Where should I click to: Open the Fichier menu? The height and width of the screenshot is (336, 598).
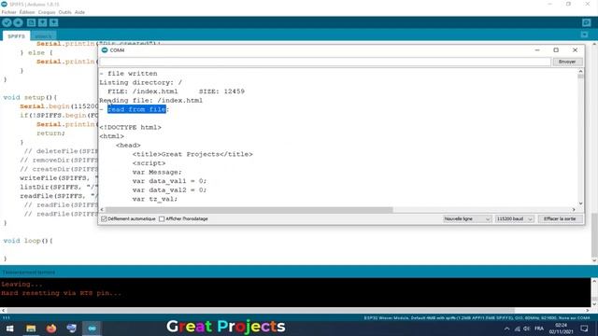[8, 12]
